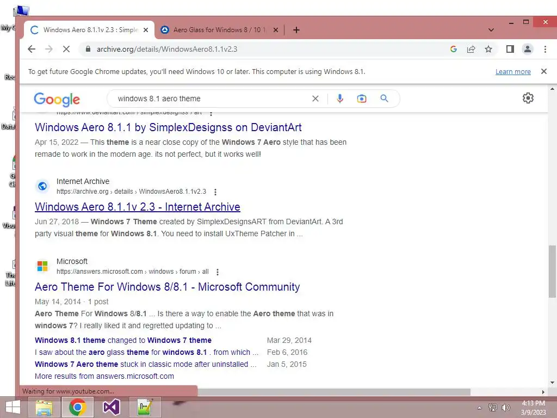Screen dimensions: 557x418
Task: Click the scroll-up arrow on scrollbar
Action: click(x=552, y=89)
